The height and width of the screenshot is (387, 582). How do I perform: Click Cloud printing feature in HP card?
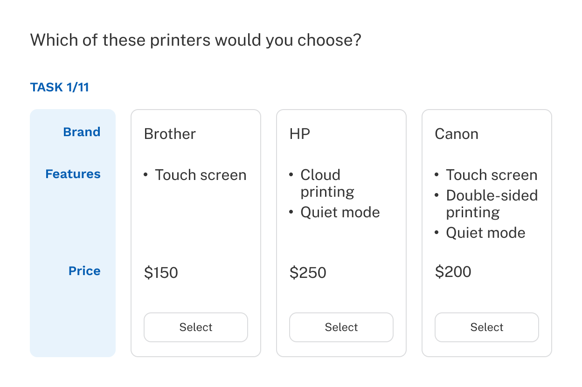[327, 183]
